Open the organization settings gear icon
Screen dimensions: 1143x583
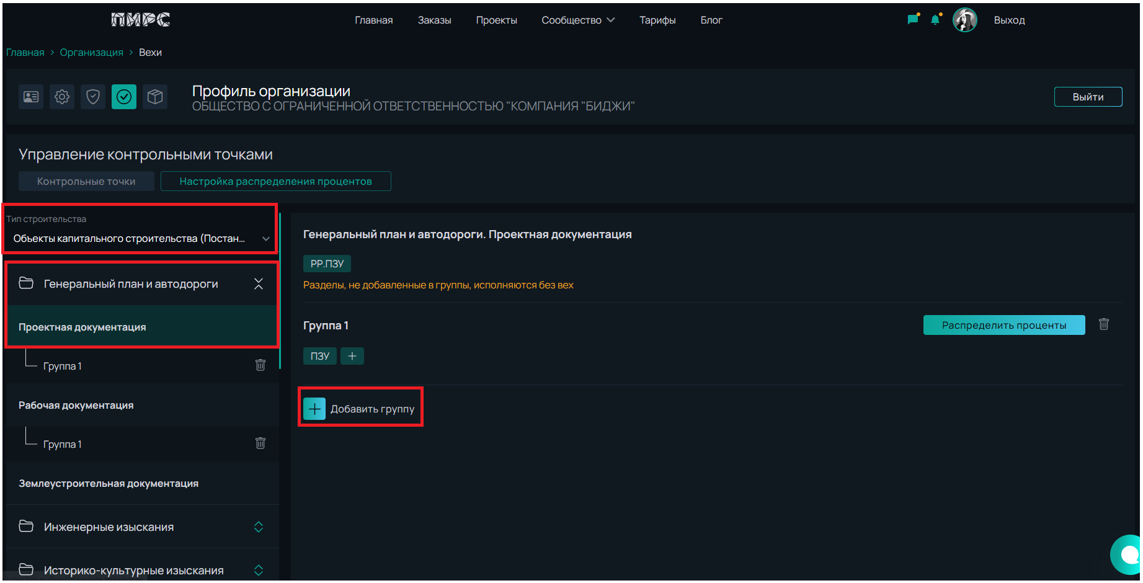click(x=62, y=97)
